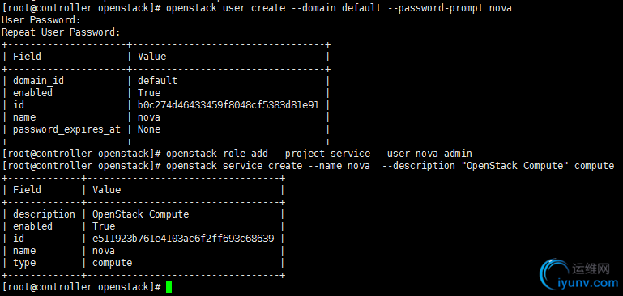Screen dimensions: 623x296
Task: Click the type value "compute"
Action: click(x=112, y=263)
